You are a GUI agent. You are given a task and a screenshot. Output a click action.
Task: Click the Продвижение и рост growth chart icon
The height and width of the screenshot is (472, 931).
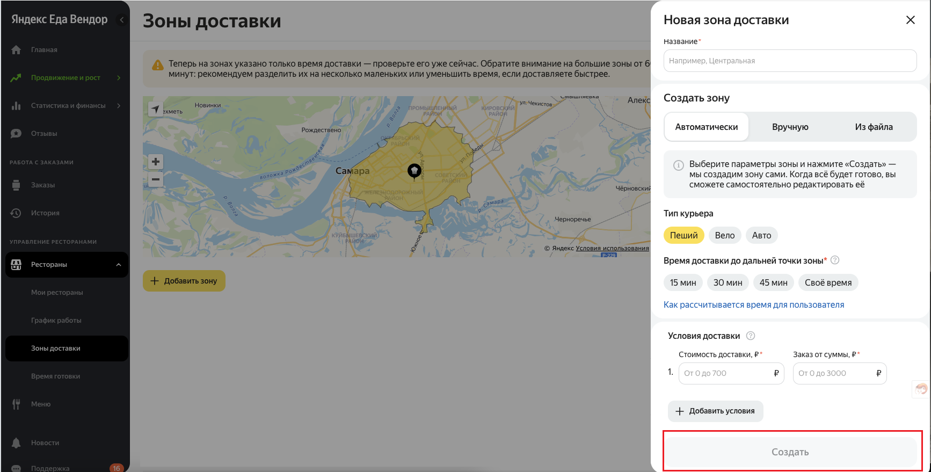coord(16,78)
